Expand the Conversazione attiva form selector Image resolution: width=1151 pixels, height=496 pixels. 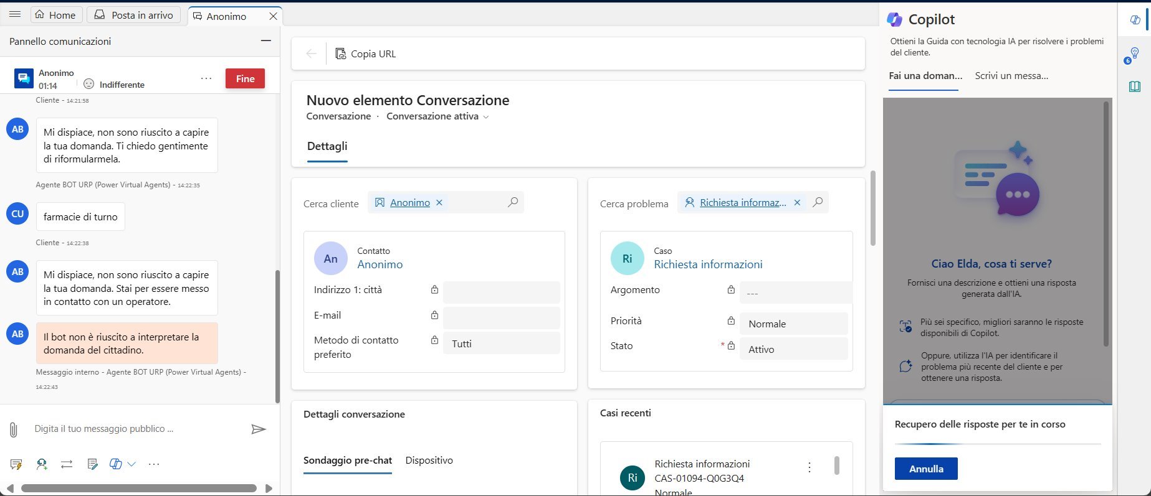coord(486,117)
